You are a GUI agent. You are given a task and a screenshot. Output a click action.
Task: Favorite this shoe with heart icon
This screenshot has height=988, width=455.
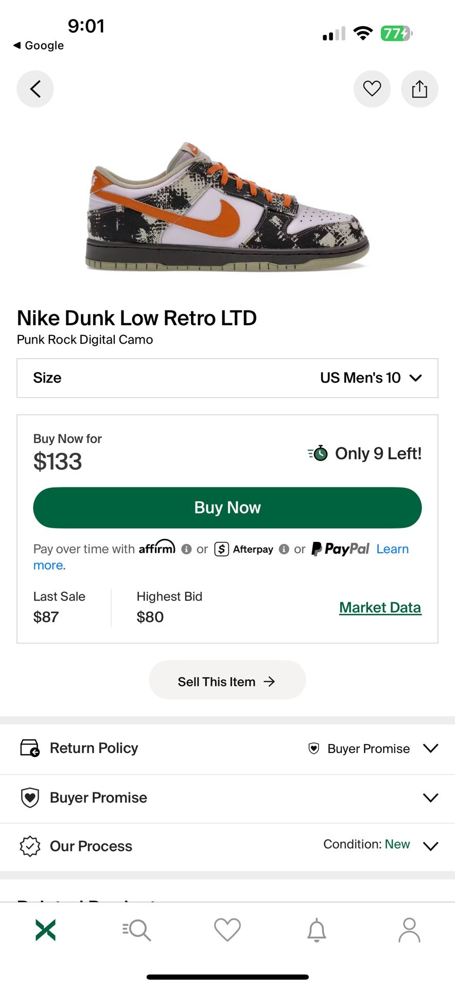(372, 89)
